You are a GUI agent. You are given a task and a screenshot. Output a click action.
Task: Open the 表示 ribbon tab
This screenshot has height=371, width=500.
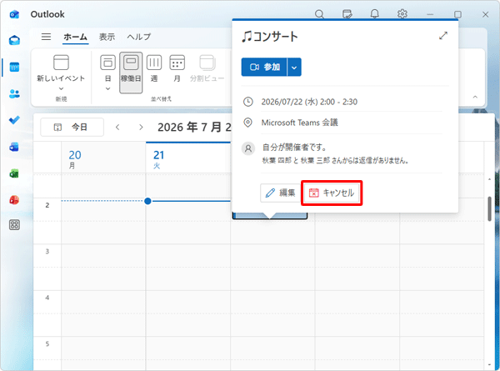pyautogui.click(x=107, y=37)
